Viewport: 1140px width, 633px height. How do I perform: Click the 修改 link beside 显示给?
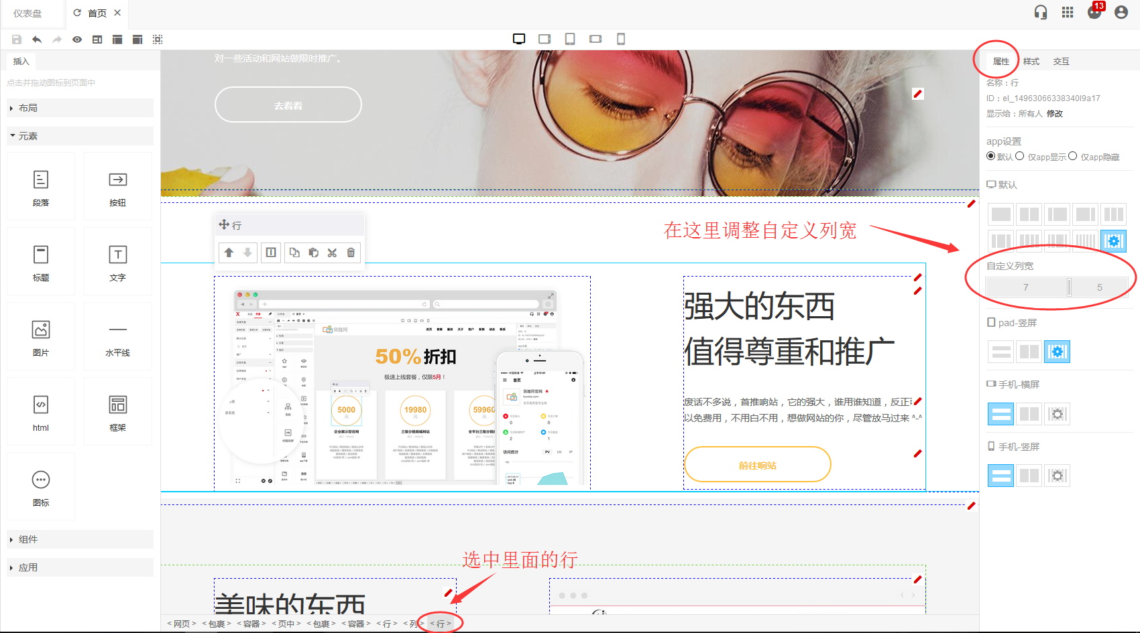pos(1055,113)
